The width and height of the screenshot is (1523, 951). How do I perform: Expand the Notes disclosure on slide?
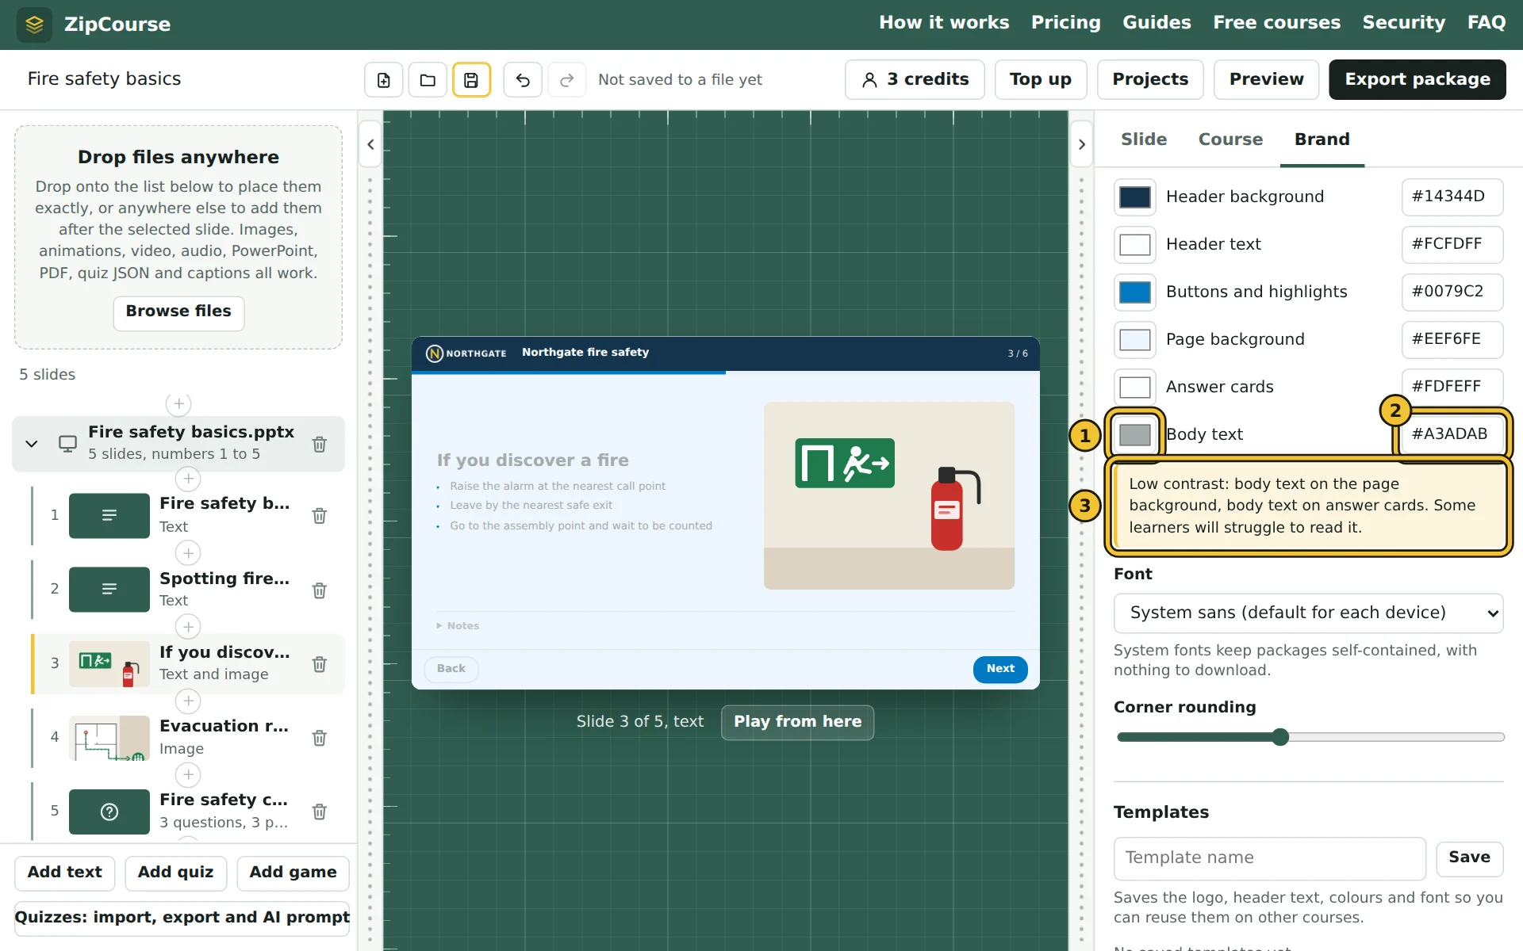(458, 625)
